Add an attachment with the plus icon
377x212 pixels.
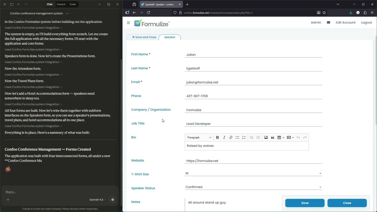pos(8,200)
